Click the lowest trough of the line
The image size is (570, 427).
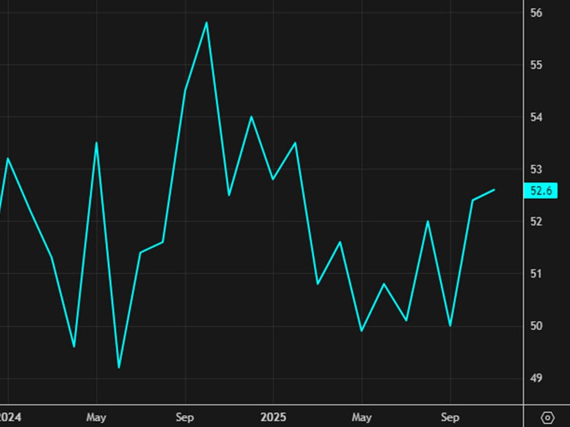(119, 367)
